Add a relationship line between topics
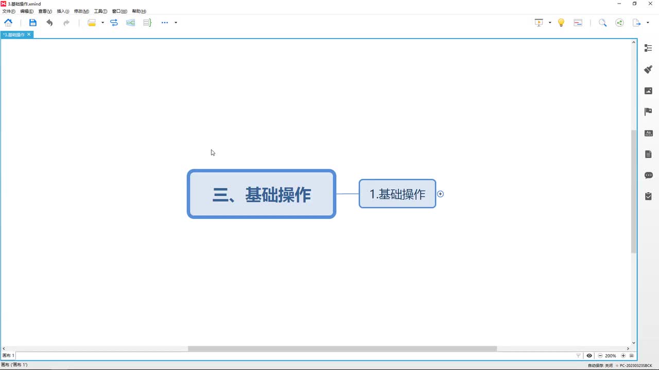The image size is (659, 370). [114, 23]
